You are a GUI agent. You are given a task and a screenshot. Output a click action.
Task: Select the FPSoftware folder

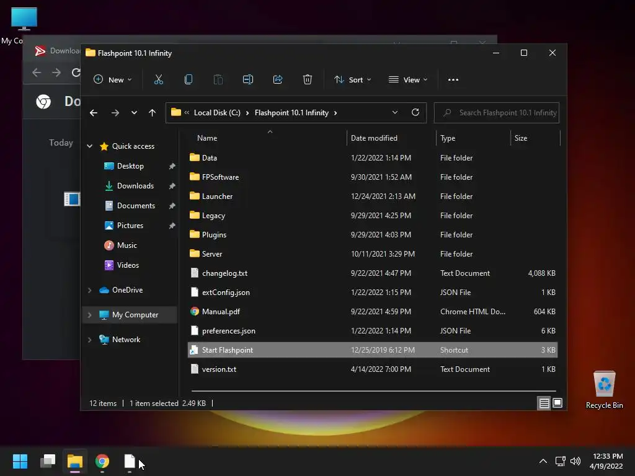click(x=373, y=177)
